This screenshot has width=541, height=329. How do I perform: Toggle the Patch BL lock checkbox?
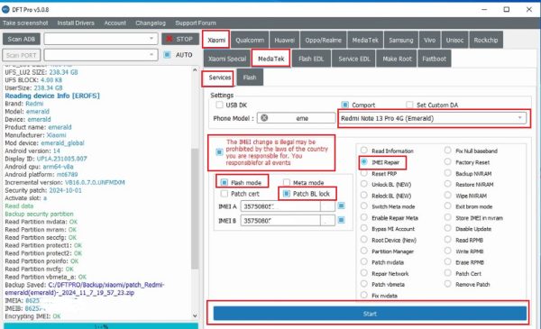click(287, 194)
